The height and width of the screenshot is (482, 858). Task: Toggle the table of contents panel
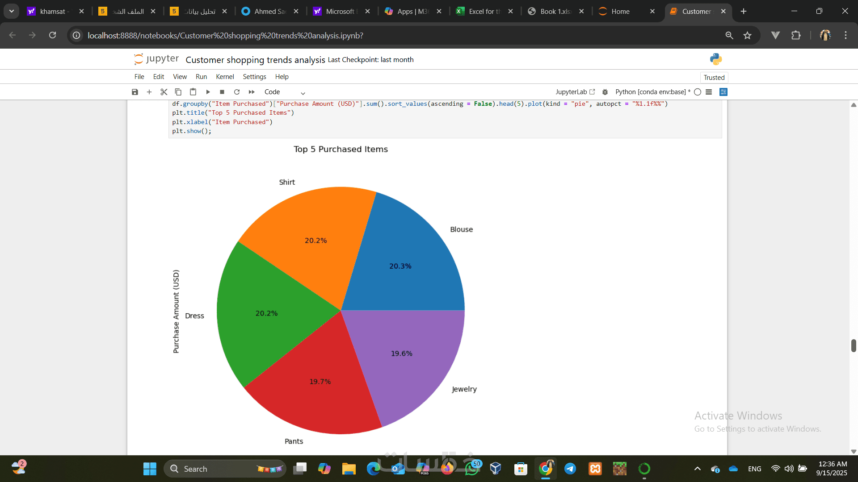coord(709,92)
